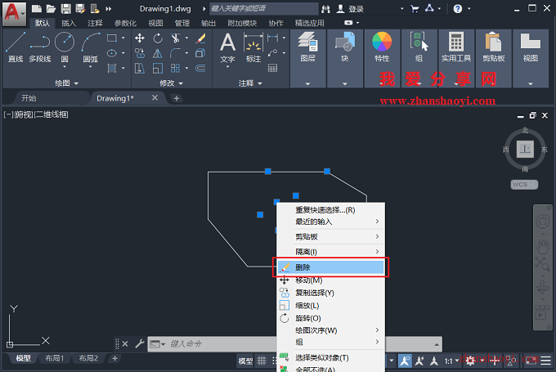Click the Array tool icon
Viewport: 556px width, 372px height.
coord(175,68)
